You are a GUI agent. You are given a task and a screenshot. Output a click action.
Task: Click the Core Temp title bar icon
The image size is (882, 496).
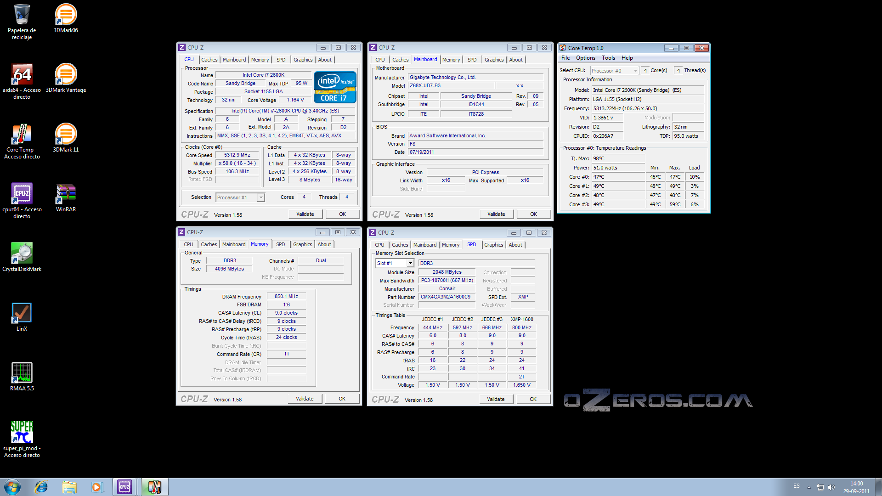[x=562, y=48]
